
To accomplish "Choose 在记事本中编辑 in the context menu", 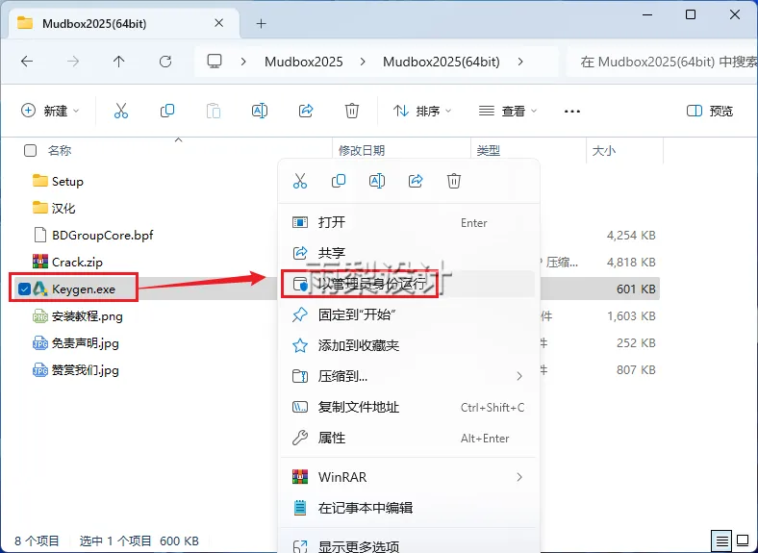I will [409, 508].
